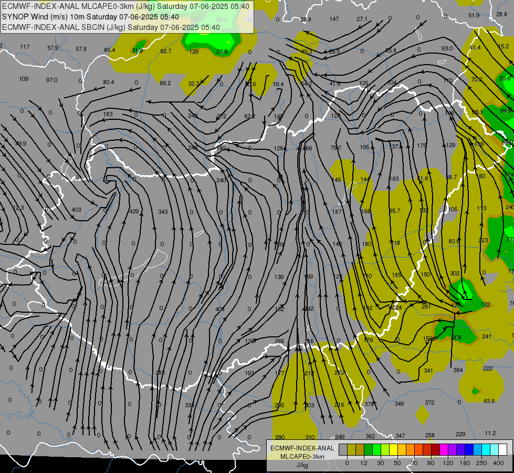This screenshot has height=473, width=514.
Task: Click the 'ECMWF-INDEX-ANAL SBCIN (J/kg)' header line
Action: 111,27
